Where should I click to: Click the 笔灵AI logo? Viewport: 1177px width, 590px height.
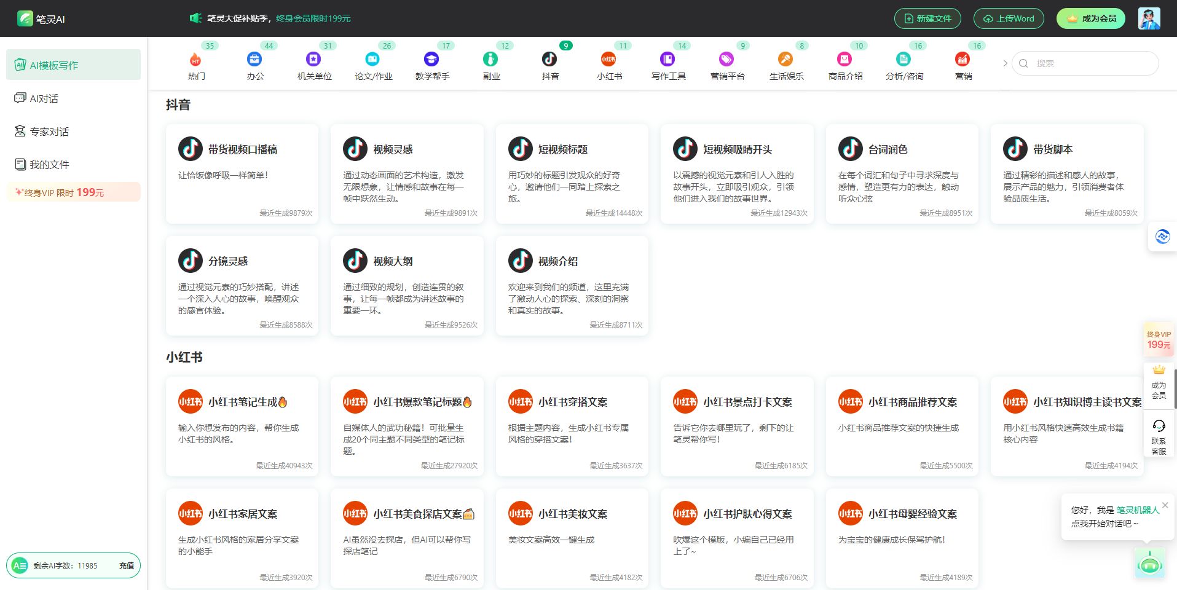pos(41,18)
